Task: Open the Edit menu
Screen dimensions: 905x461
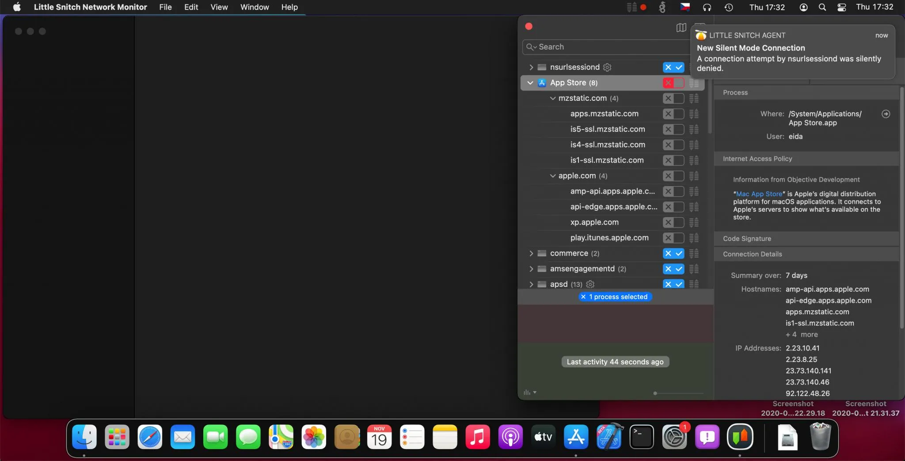Action: click(191, 7)
